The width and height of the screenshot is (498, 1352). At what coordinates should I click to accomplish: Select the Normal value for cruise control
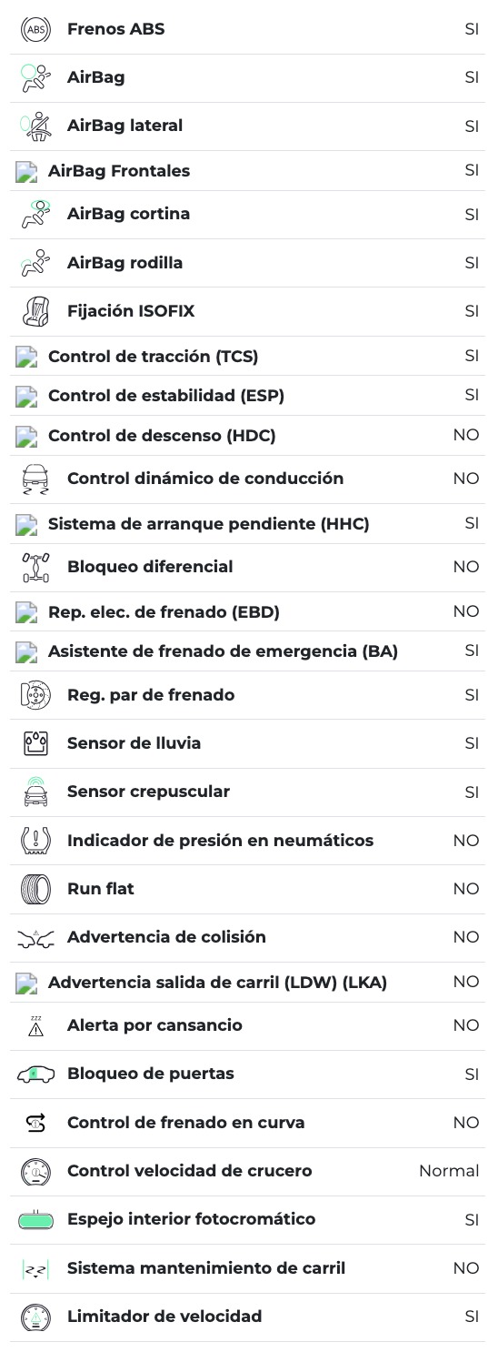coord(449,1171)
